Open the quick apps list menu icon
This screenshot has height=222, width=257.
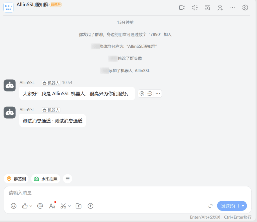pyautogui.click(x=68, y=179)
